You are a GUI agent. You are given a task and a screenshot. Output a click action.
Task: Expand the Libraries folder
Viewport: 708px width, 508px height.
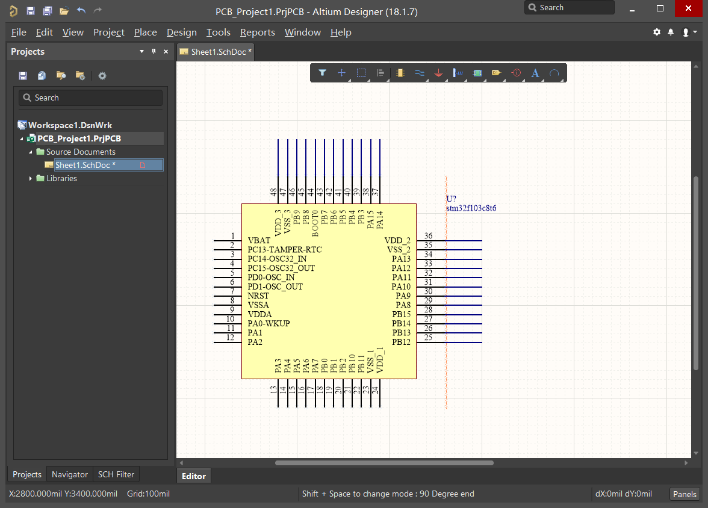(30, 178)
